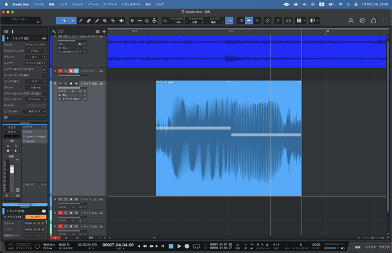The width and height of the screenshot is (392, 253).
Task: Open the ミックス view button
Action: 371,247
